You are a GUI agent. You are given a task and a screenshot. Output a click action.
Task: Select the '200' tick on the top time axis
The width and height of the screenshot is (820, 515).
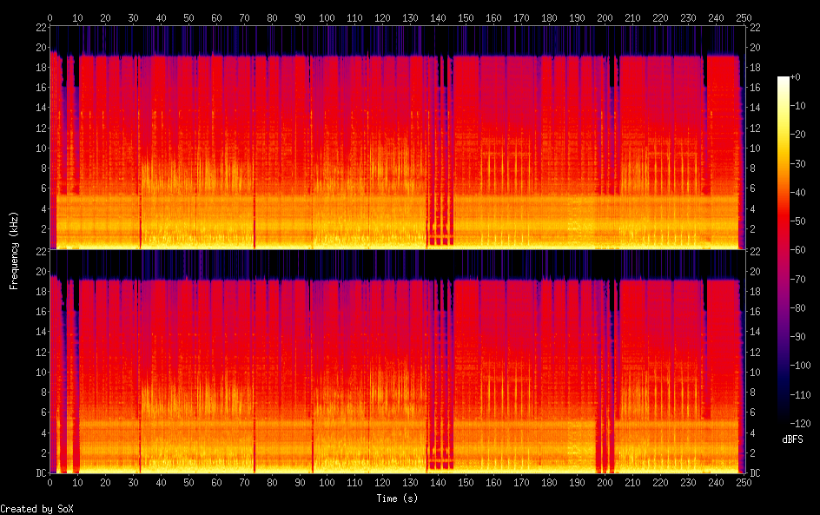coord(603,17)
